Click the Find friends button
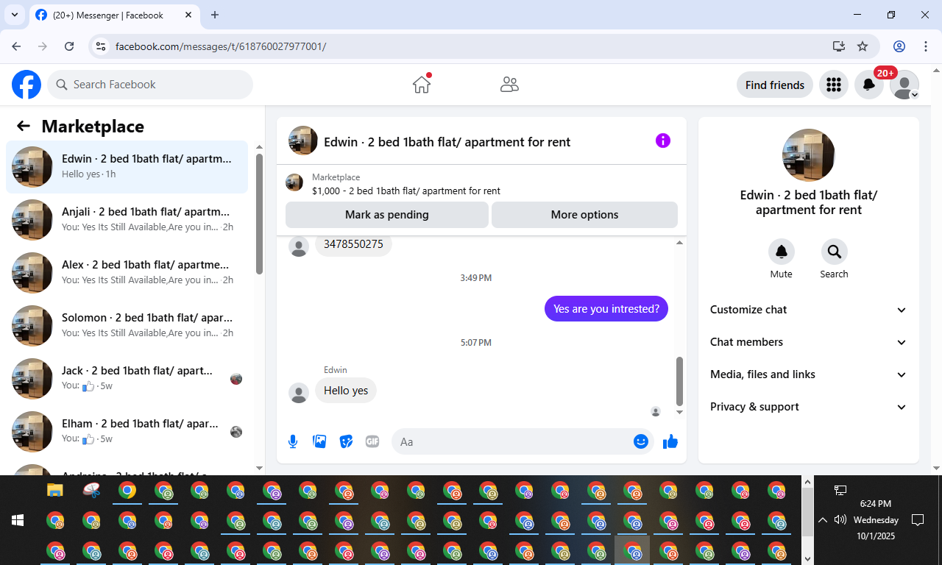The height and width of the screenshot is (565, 942). [x=775, y=85]
